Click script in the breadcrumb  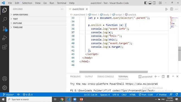click(119, 15)
